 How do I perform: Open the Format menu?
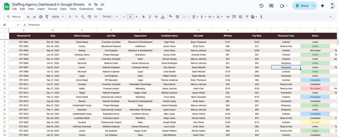pyautogui.click(x=52, y=9)
